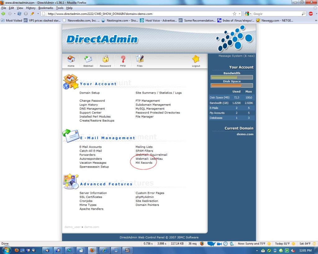Open the SSL Certificates link
318x254 pixels.
[x=91, y=197]
